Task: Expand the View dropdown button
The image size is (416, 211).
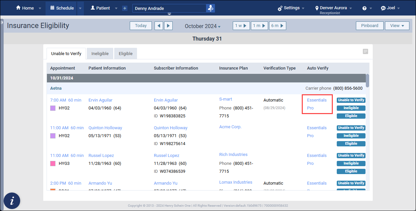Action: (x=397, y=26)
